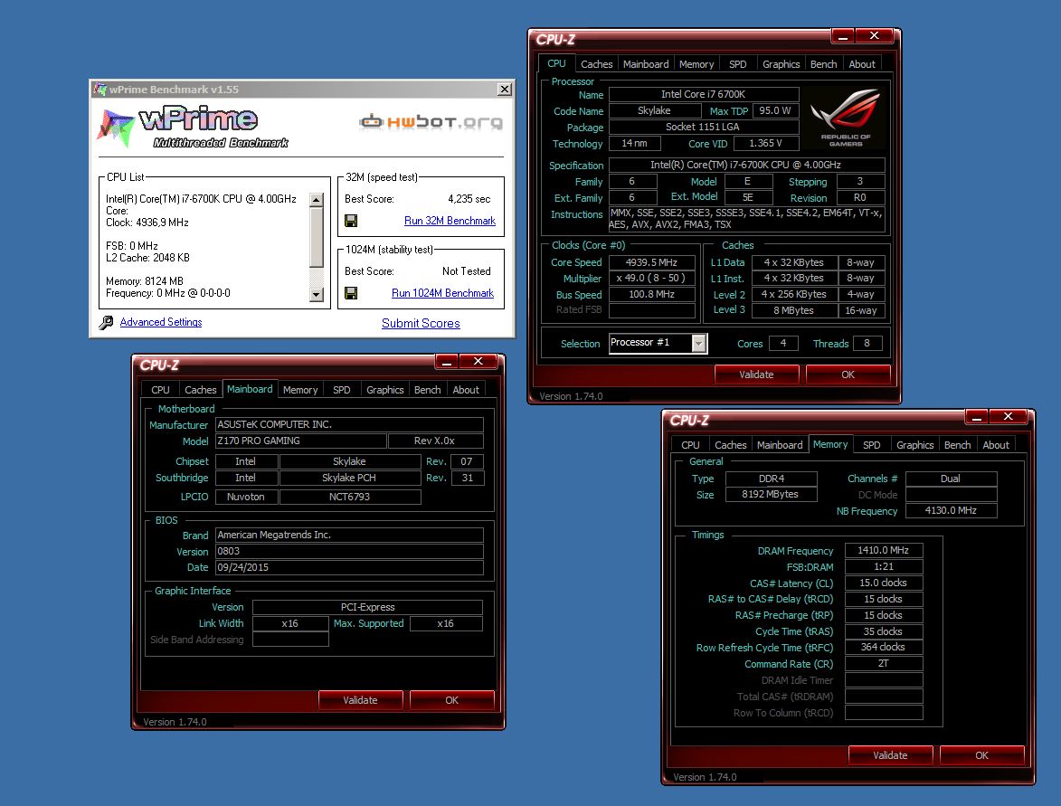Open Graphics tab in Mainboard window

[385, 390]
